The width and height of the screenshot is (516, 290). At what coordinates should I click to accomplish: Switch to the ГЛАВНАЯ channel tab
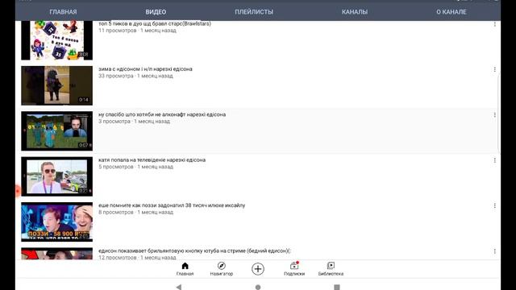tap(63, 12)
